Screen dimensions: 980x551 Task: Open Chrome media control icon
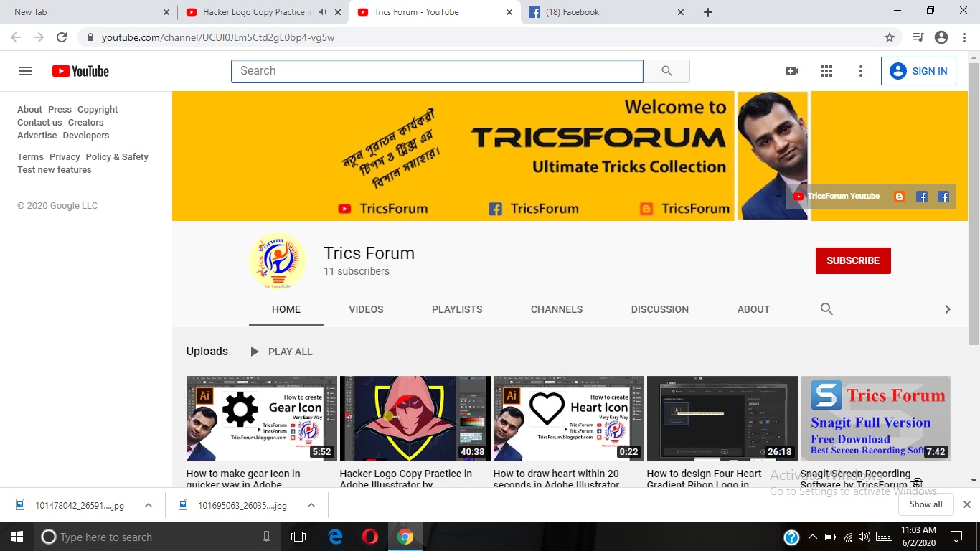918,37
